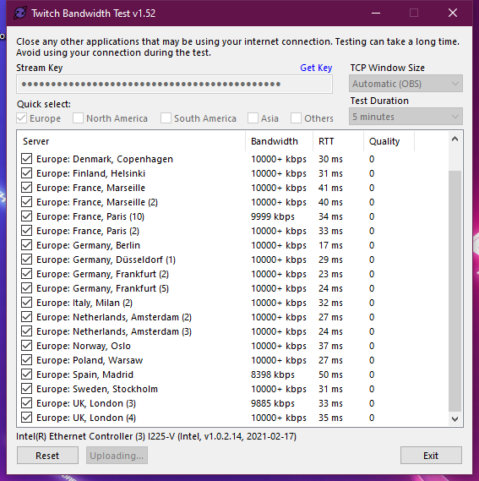Click the Get Key link
This screenshot has width=479, height=481.
[x=316, y=68]
